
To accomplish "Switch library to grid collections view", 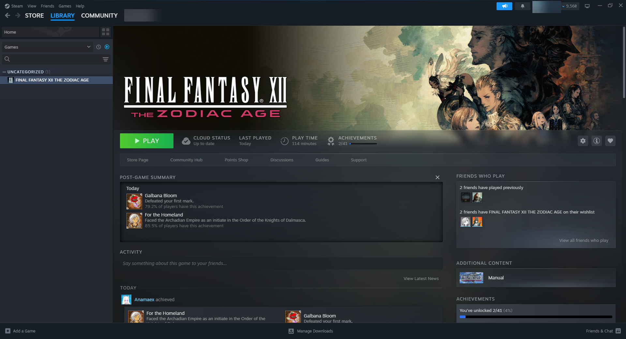I will pos(106,32).
